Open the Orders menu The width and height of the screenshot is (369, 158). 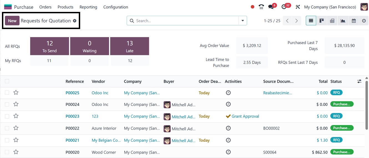coord(46,7)
